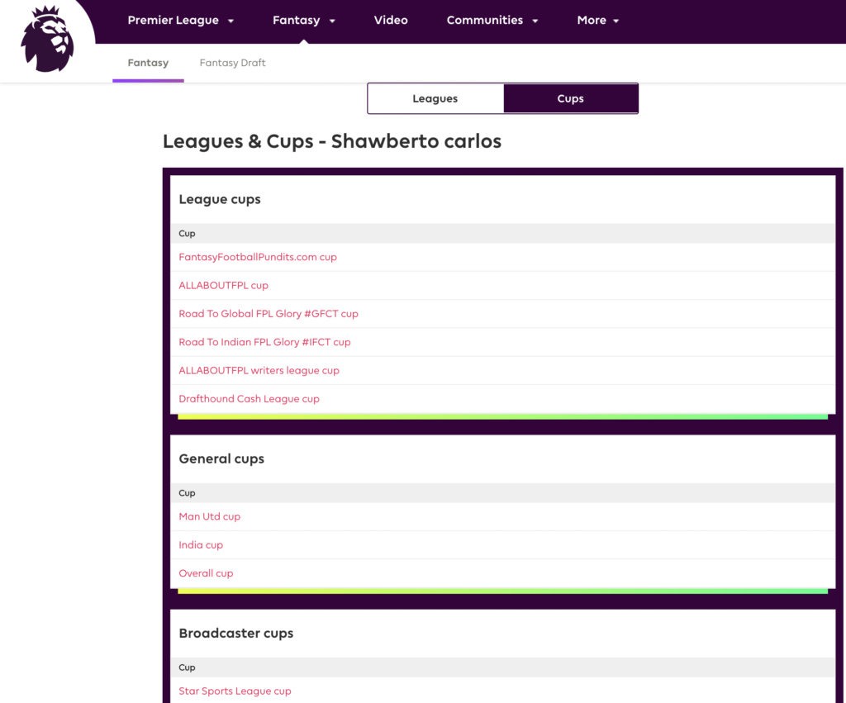
Task: Open FantasyFootballPundits.com cup link
Action: [x=258, y=257]
